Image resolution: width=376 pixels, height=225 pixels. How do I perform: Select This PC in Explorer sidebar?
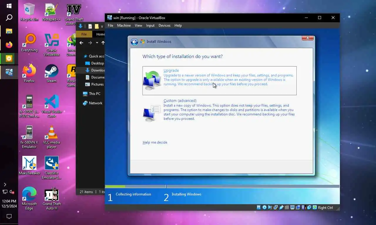(92, 94)
